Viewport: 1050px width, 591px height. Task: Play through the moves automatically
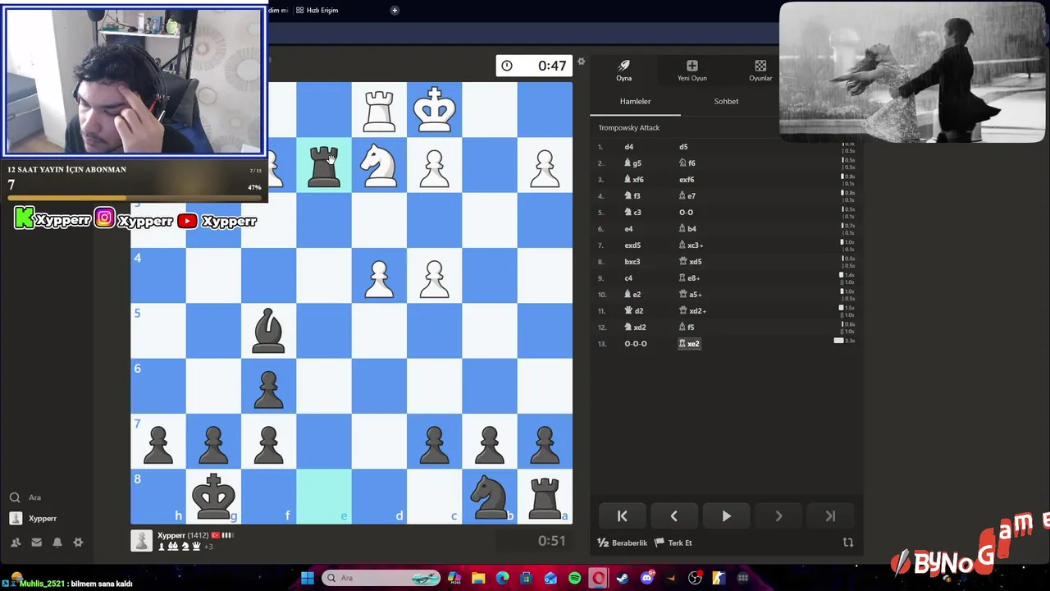[x=726, y=516]
